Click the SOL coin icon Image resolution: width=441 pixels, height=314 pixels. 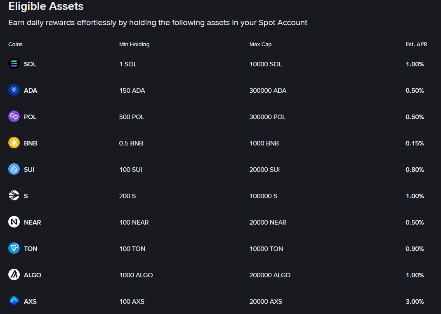(14, 64)
